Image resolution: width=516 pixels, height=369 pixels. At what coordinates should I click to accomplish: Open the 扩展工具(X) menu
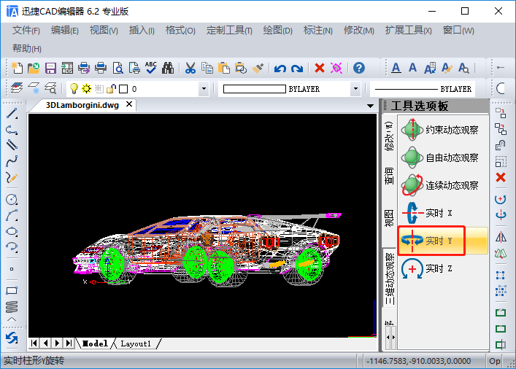[409, 31]
